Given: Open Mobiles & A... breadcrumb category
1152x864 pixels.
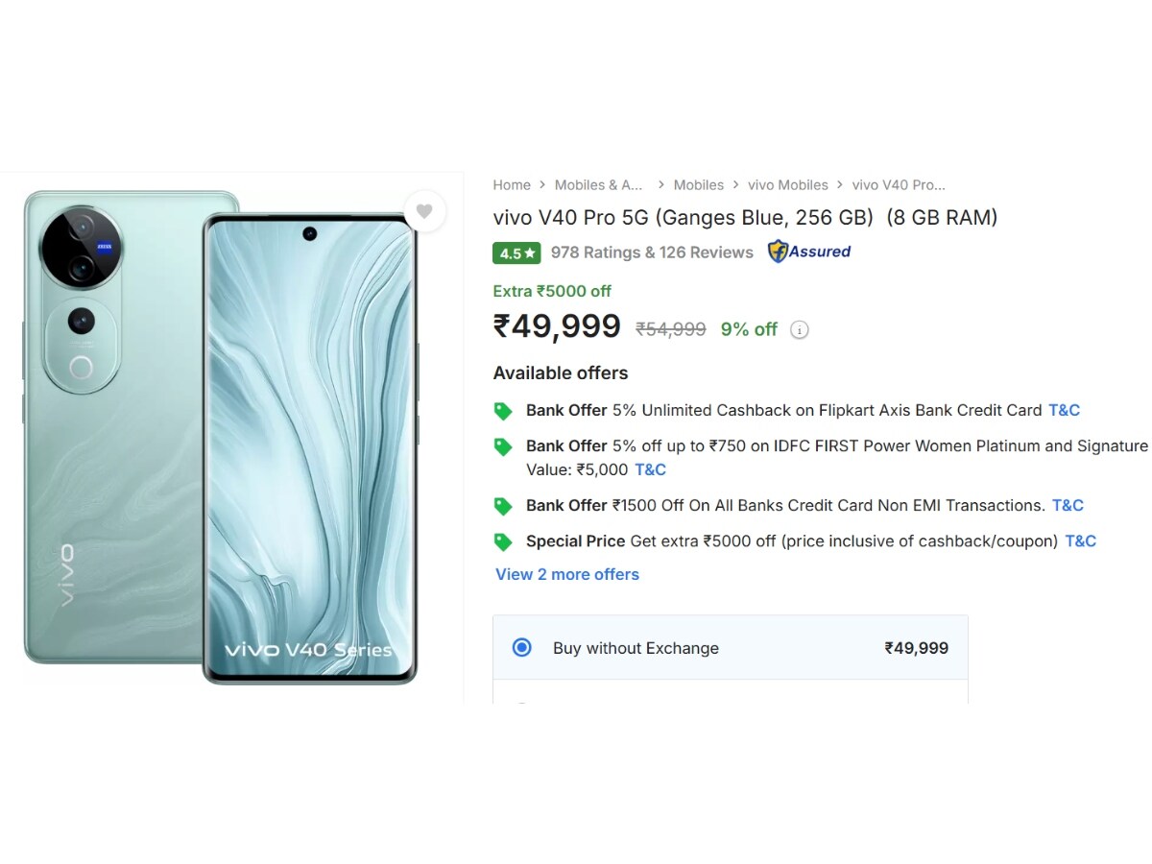Looking at the screenshot, I should pyautogui.click(x=598, y=185).
